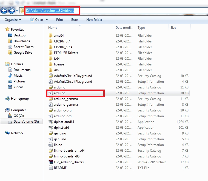Sort by the Name column header
The height and width of the screenshot is (181, 208).
point(53,28)
